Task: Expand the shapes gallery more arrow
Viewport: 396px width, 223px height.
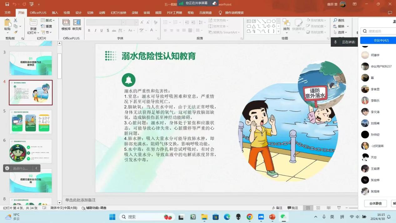Action: point(278,32)
